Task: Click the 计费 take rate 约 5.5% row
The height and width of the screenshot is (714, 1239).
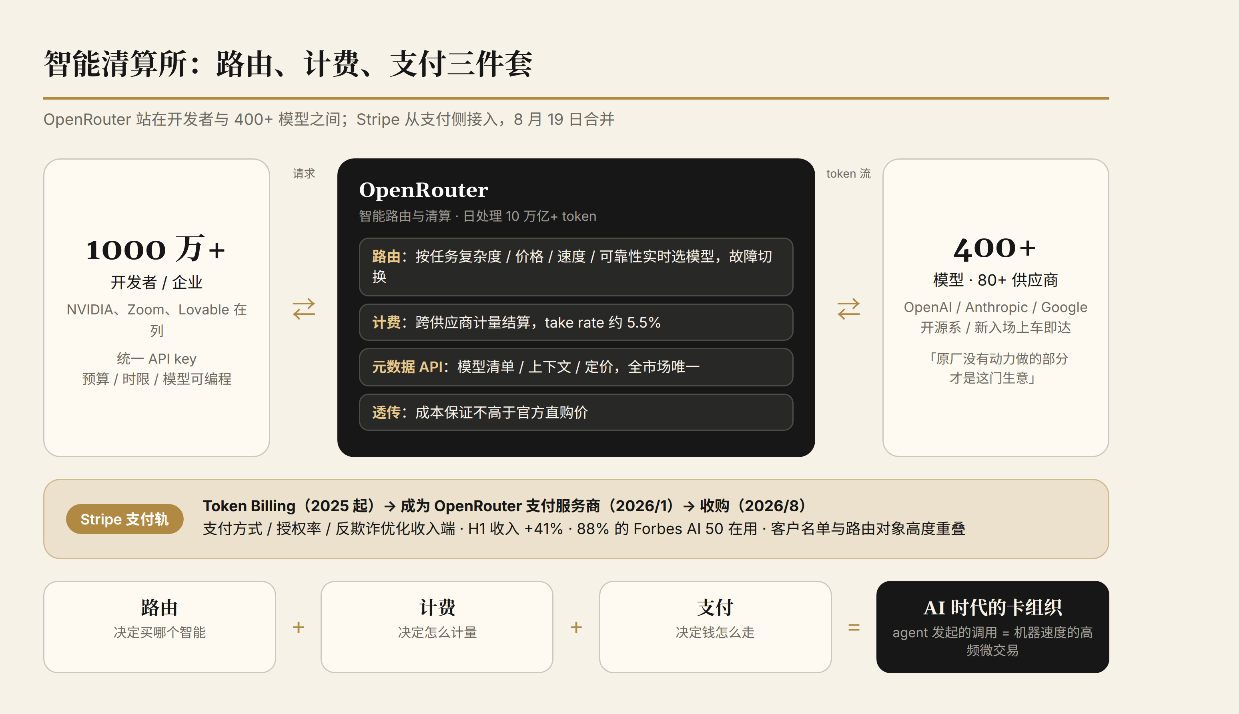Action: click(x=576, y=322)
